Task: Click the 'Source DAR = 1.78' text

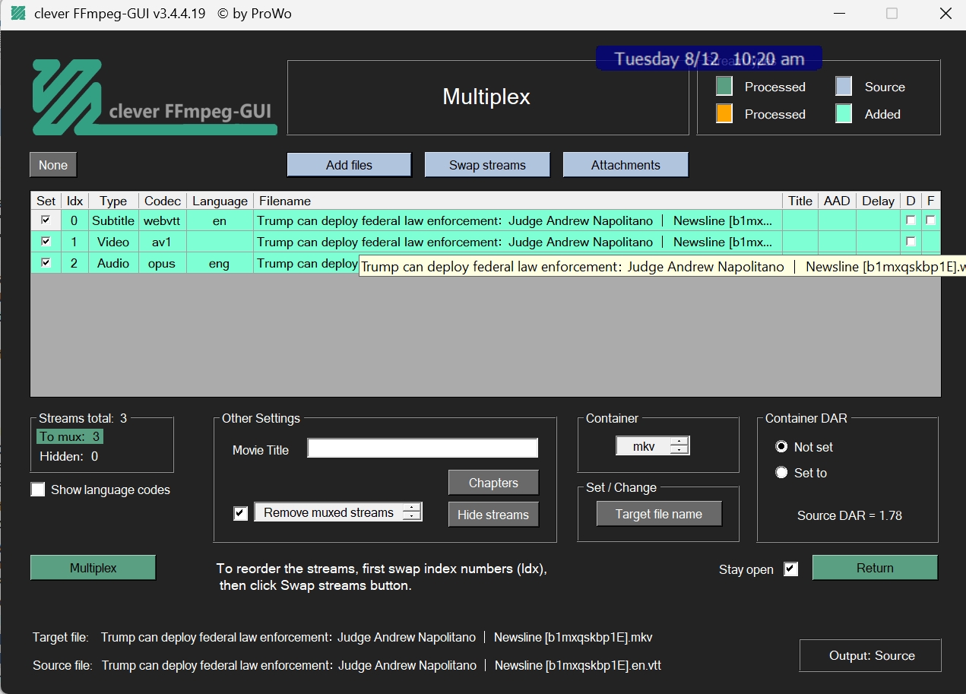Action: (850, 515)
